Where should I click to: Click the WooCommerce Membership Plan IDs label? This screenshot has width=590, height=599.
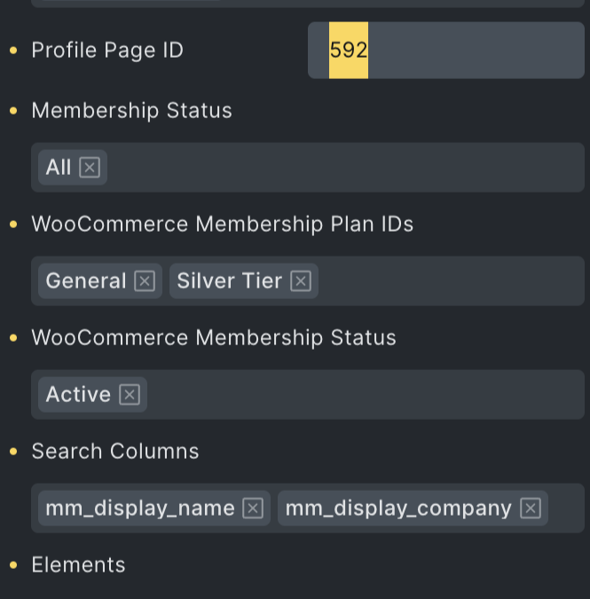(x=222, y=225)
